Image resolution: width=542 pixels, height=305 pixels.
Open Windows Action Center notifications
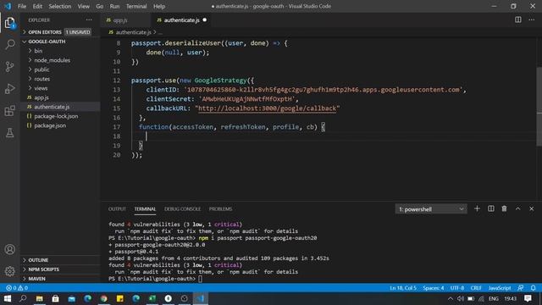pyautogui.click(x=528, y=298)
